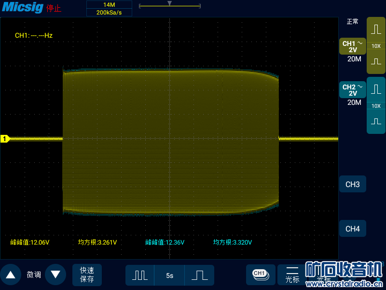Enable channel CH3
Screen dimensions: 386x290
point(352,185)
